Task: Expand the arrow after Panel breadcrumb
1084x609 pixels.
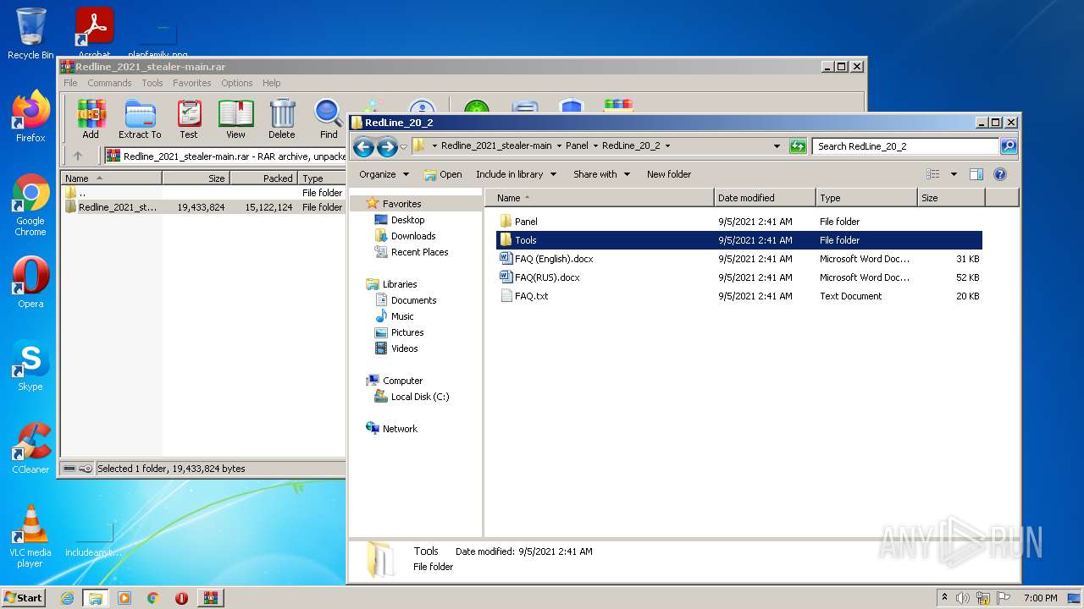Action: (x=595, y=145)
